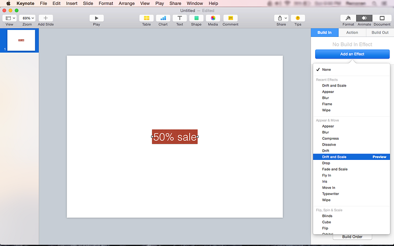
Task: Open the Media browser icon
Action: coord(213,18)
